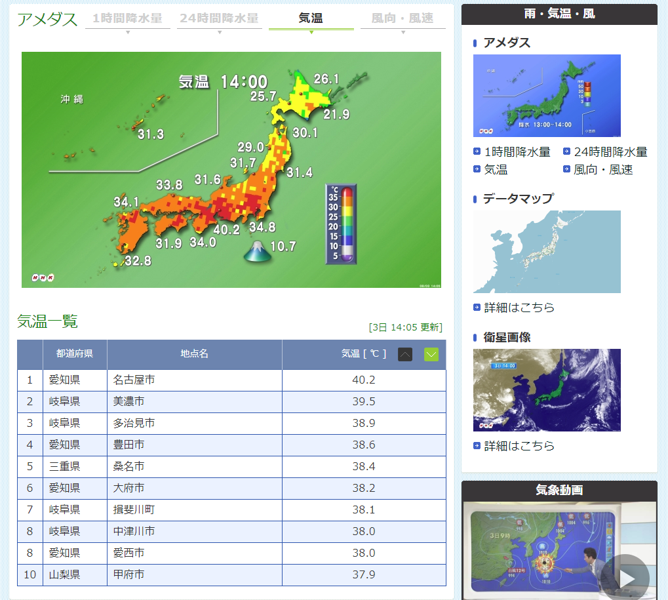Switch to the 24時間降水量 tab

point(219,18)
